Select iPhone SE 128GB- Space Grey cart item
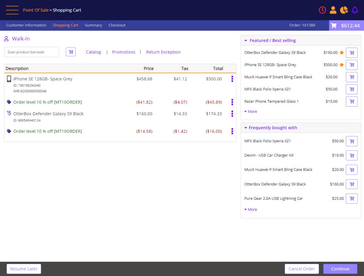Image resolution: width=364 pixels, height=276 pixels. [x=43, y=79]
